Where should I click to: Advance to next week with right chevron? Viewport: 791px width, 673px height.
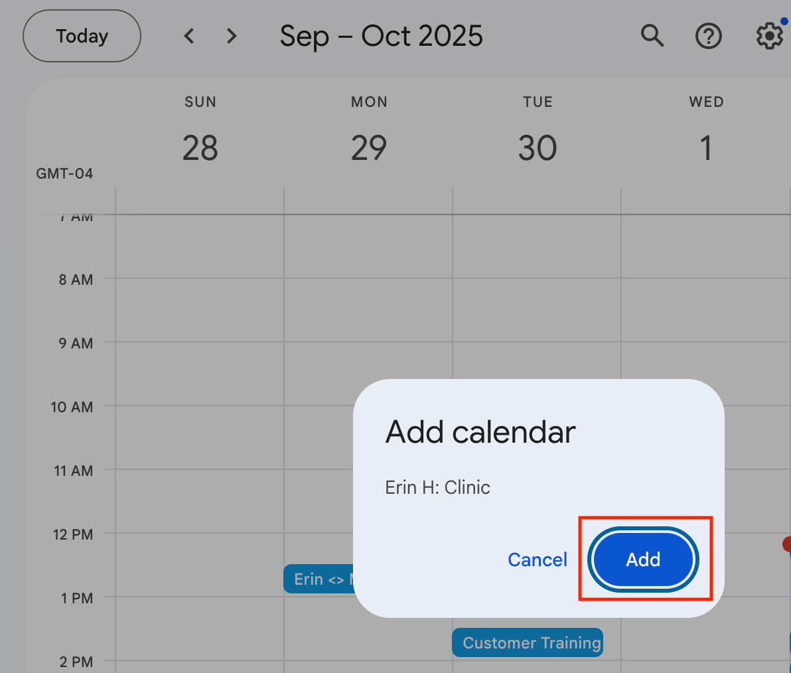click(232, 36)
